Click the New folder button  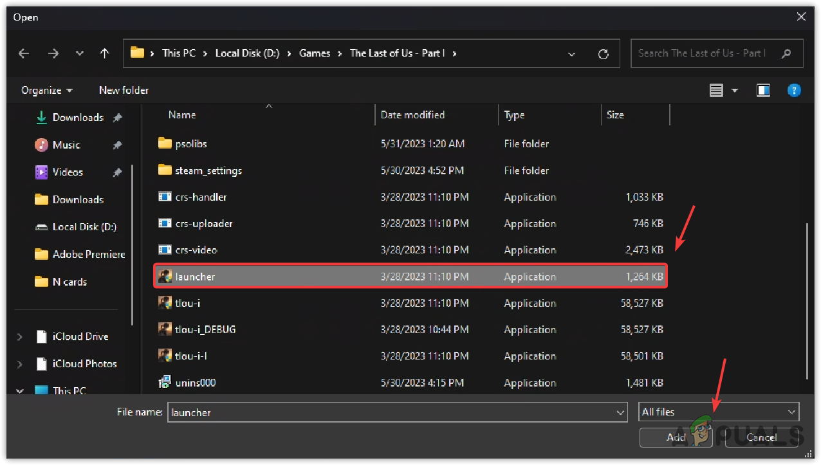pyautogui.click(x=124, y=91)
